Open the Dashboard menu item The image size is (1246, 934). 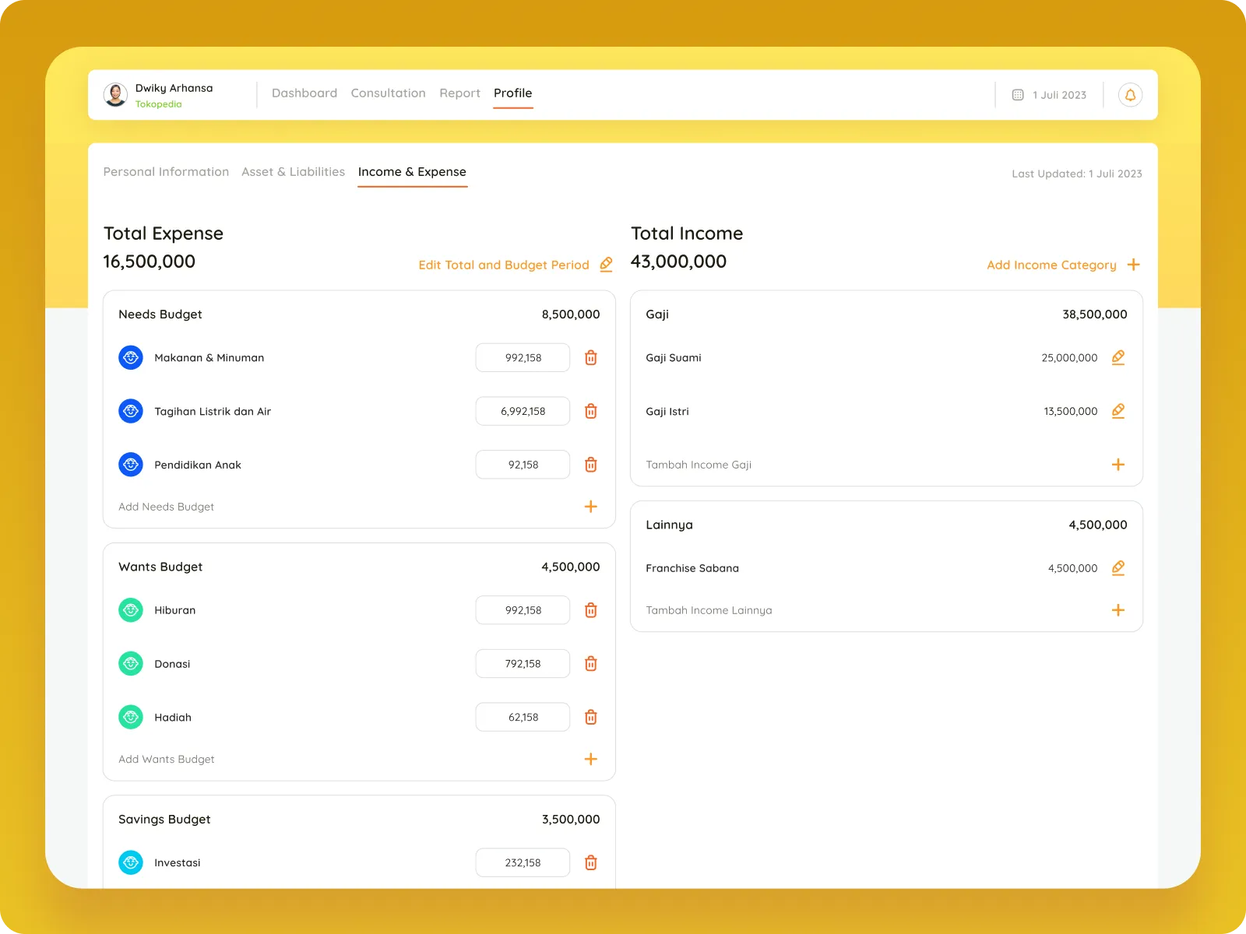[304, 93]
